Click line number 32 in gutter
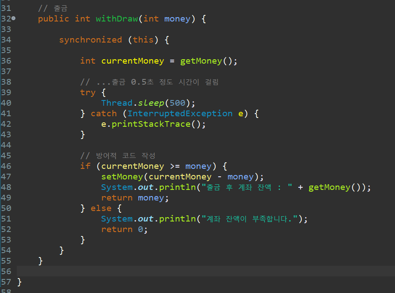Viewport: 395px width, 293px height. point(6,19)
